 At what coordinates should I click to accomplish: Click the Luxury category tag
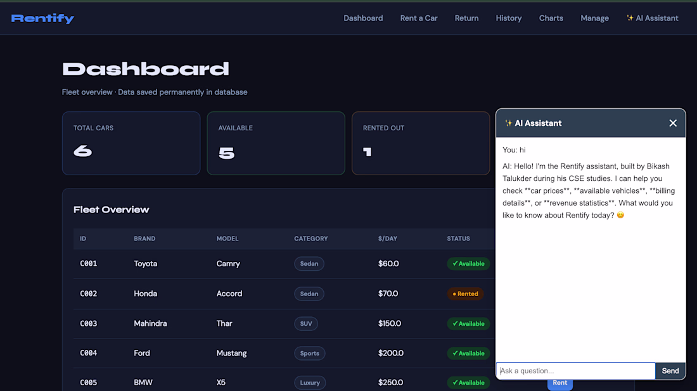click(x=310, y=383)
